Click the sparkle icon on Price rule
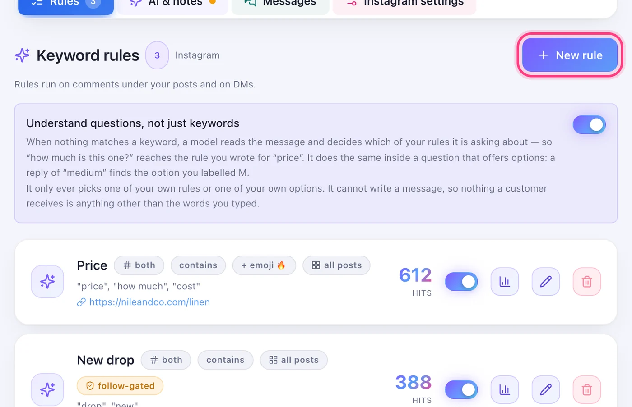 (47, 282)
